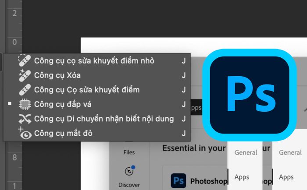Click the Photoshop app name text
The height and width of the screenshot is (190, 307).
click(x=209, y=181)
